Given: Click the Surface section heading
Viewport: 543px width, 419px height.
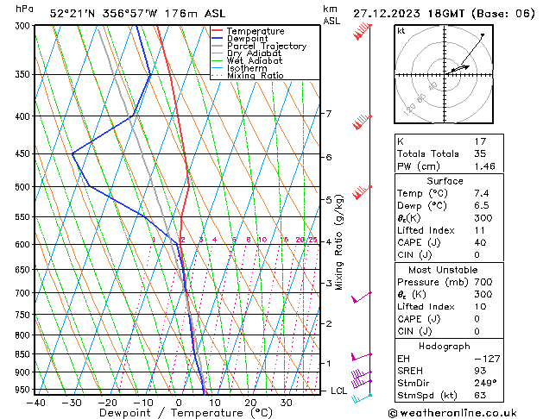Looking at the screenshot, I should [x=445, y=181].
